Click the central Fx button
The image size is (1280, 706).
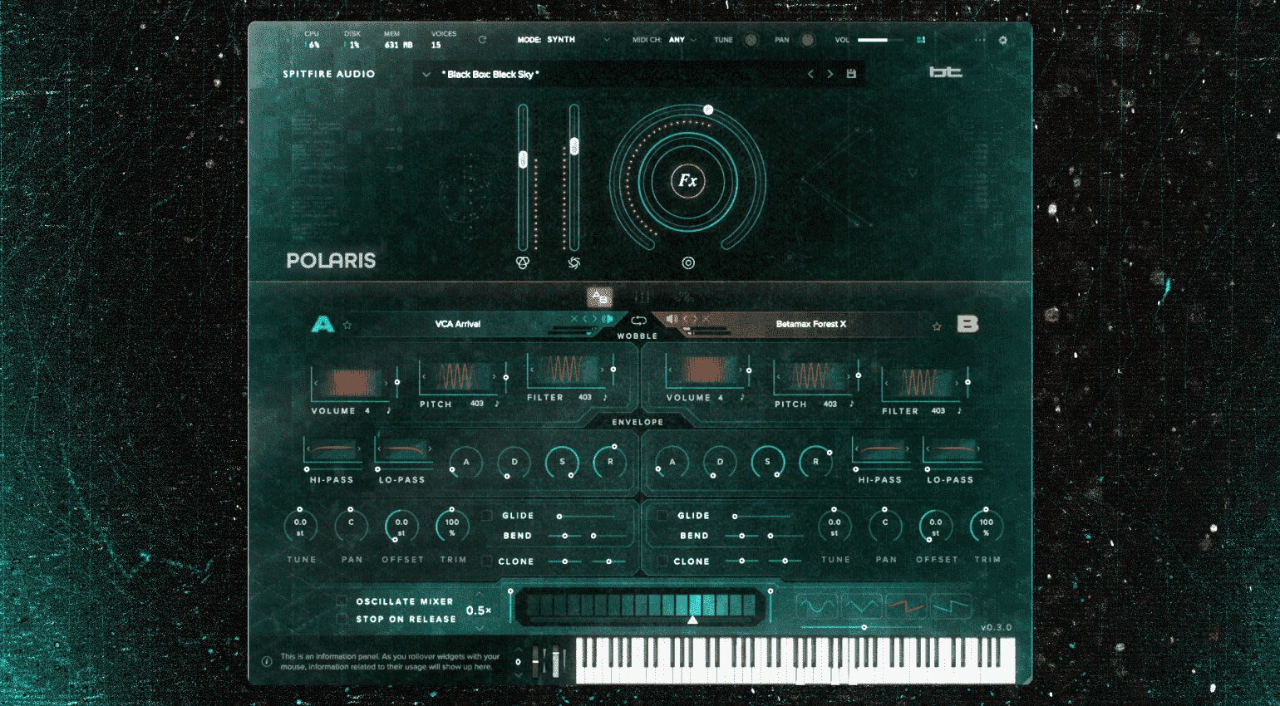(687, 180)
